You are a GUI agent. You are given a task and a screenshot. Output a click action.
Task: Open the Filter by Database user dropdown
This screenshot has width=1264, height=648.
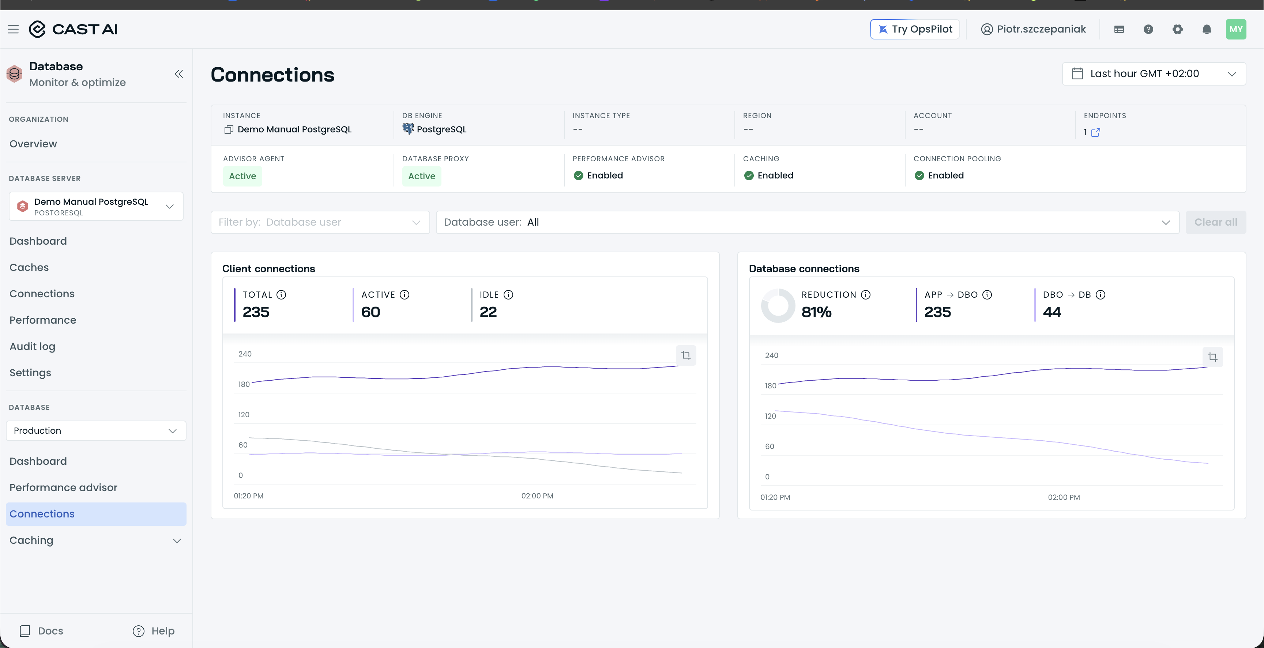coord(320,222)
